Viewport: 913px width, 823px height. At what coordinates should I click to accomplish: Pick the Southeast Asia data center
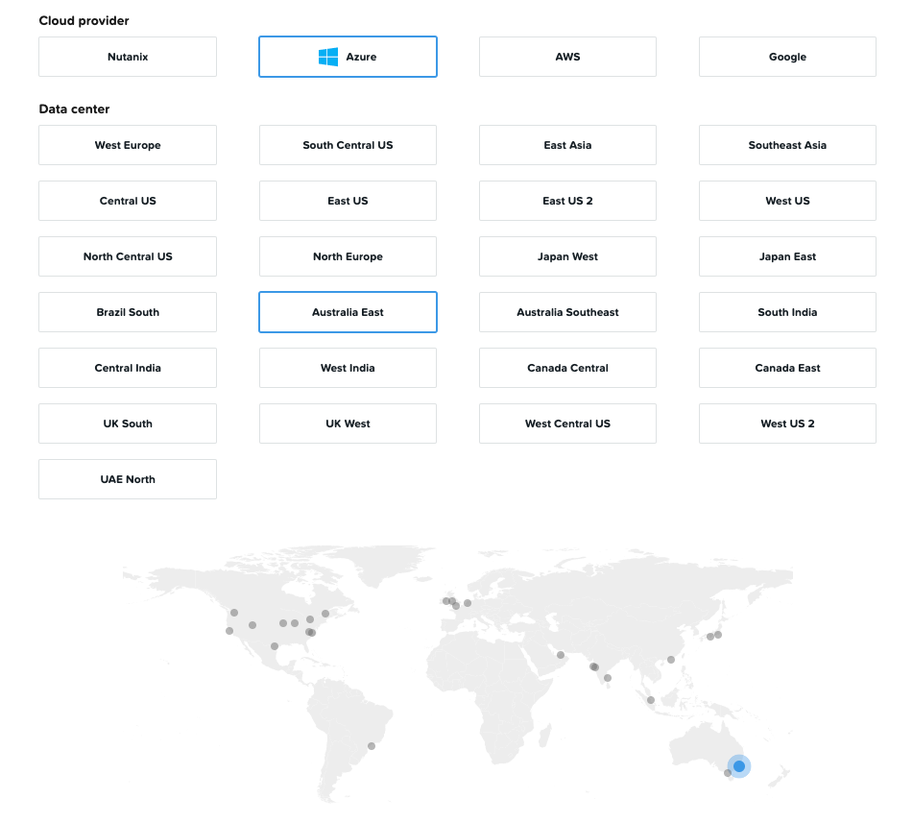(x=787, y=145)
